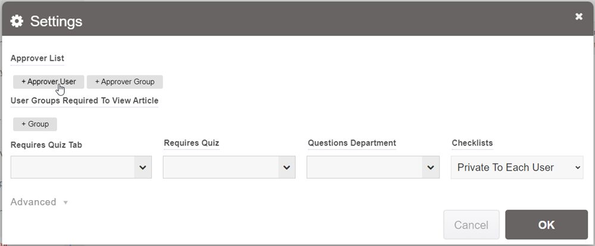Click "User Groups Required To View Article" heading
Image resolution: width=595 pixels, height=246 pixels.
84,101
